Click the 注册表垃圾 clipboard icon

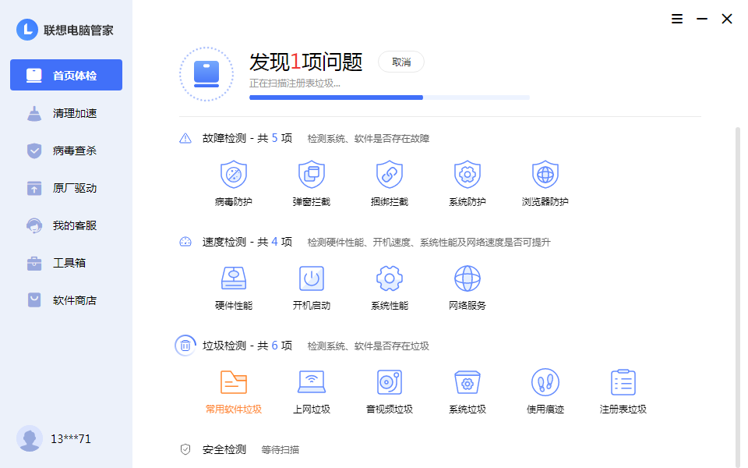click(623, 382)
